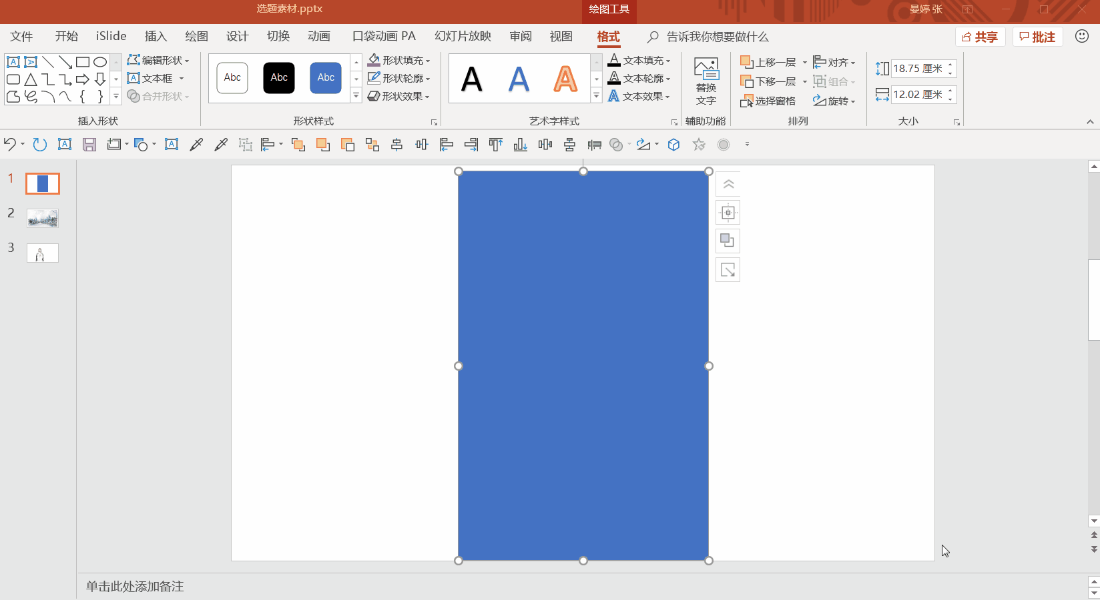Select the blue Abc shape style
Screen dimensions: 1100x600
pyautogui.click(x=326, y=78)
